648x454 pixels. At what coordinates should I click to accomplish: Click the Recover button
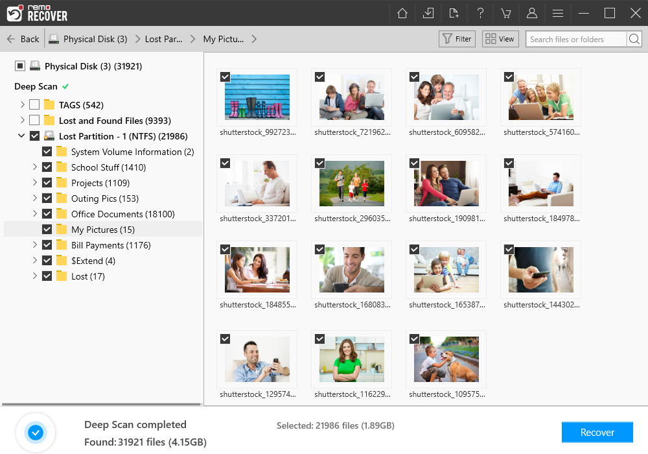[597, 432]
